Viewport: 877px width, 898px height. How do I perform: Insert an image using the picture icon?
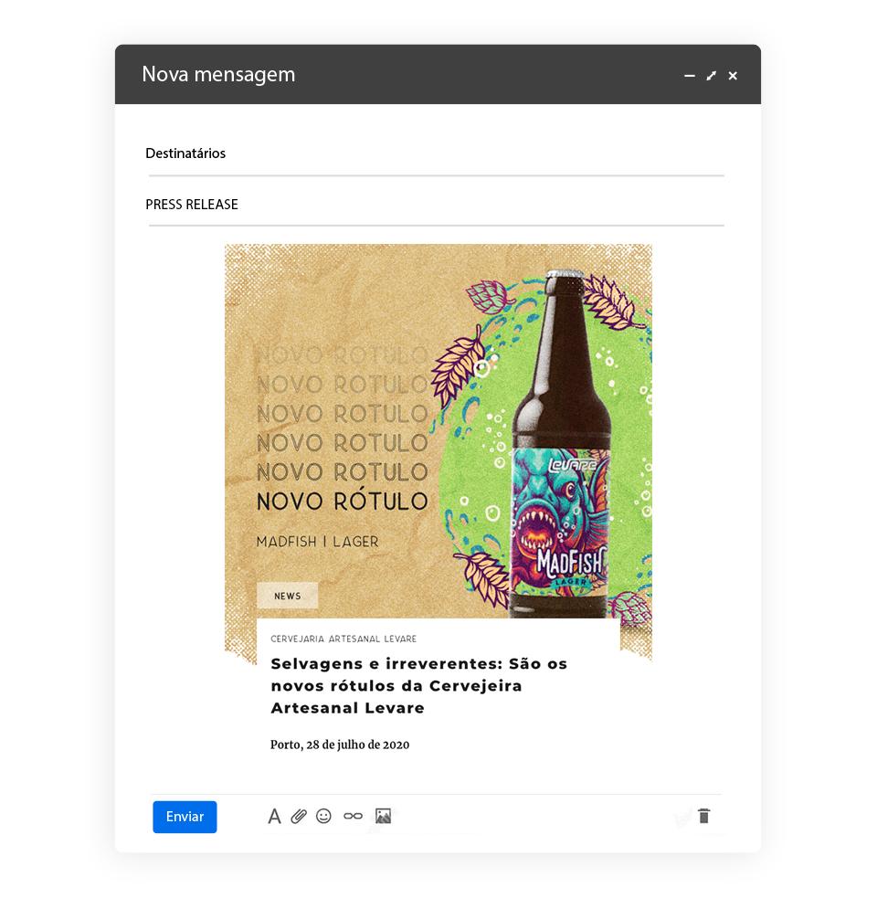(x=383, y=816)
